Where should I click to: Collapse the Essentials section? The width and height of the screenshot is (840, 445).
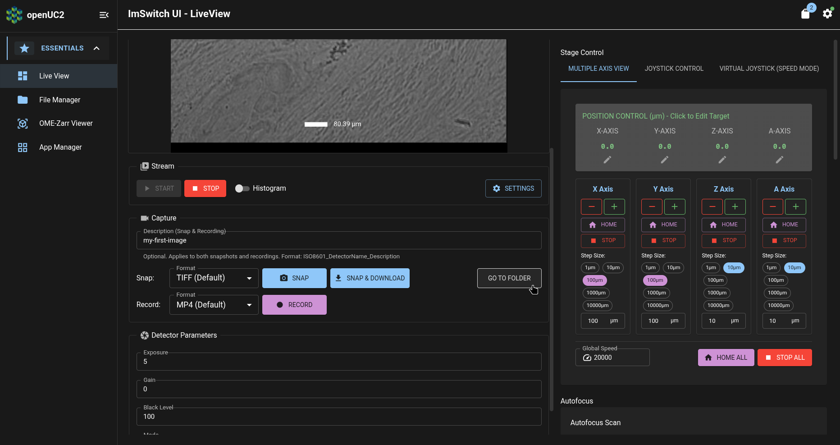coord(96,48)
